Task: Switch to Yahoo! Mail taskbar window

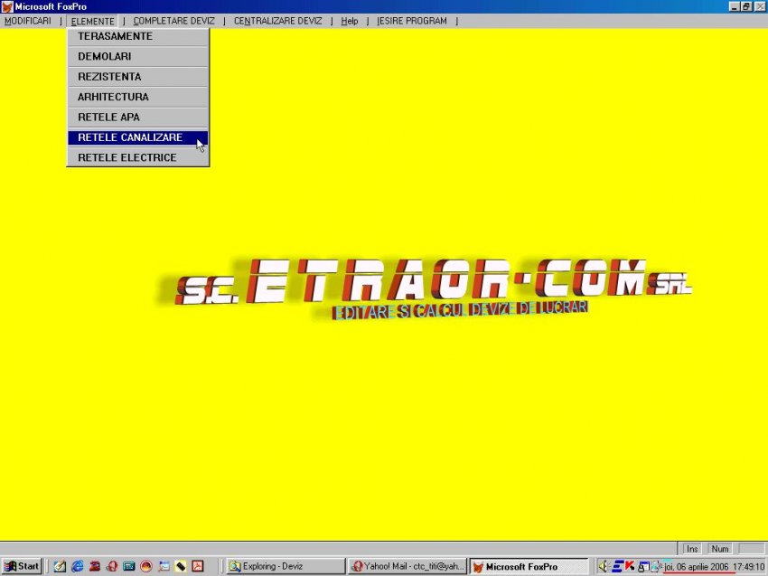Action: (x=407, y=566)
